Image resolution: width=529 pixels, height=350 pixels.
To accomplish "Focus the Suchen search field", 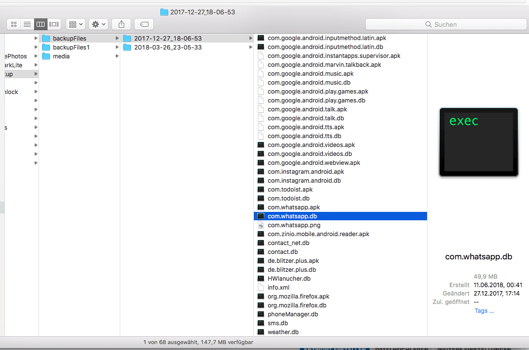I will pyautogui.click(x=446, y=24).
